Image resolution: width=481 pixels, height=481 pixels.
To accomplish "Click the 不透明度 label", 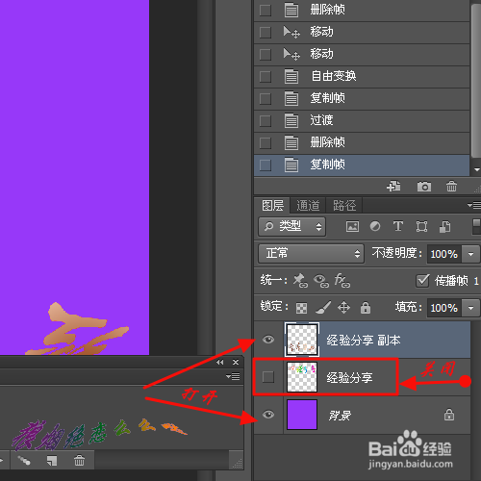I will pos(397,253).
